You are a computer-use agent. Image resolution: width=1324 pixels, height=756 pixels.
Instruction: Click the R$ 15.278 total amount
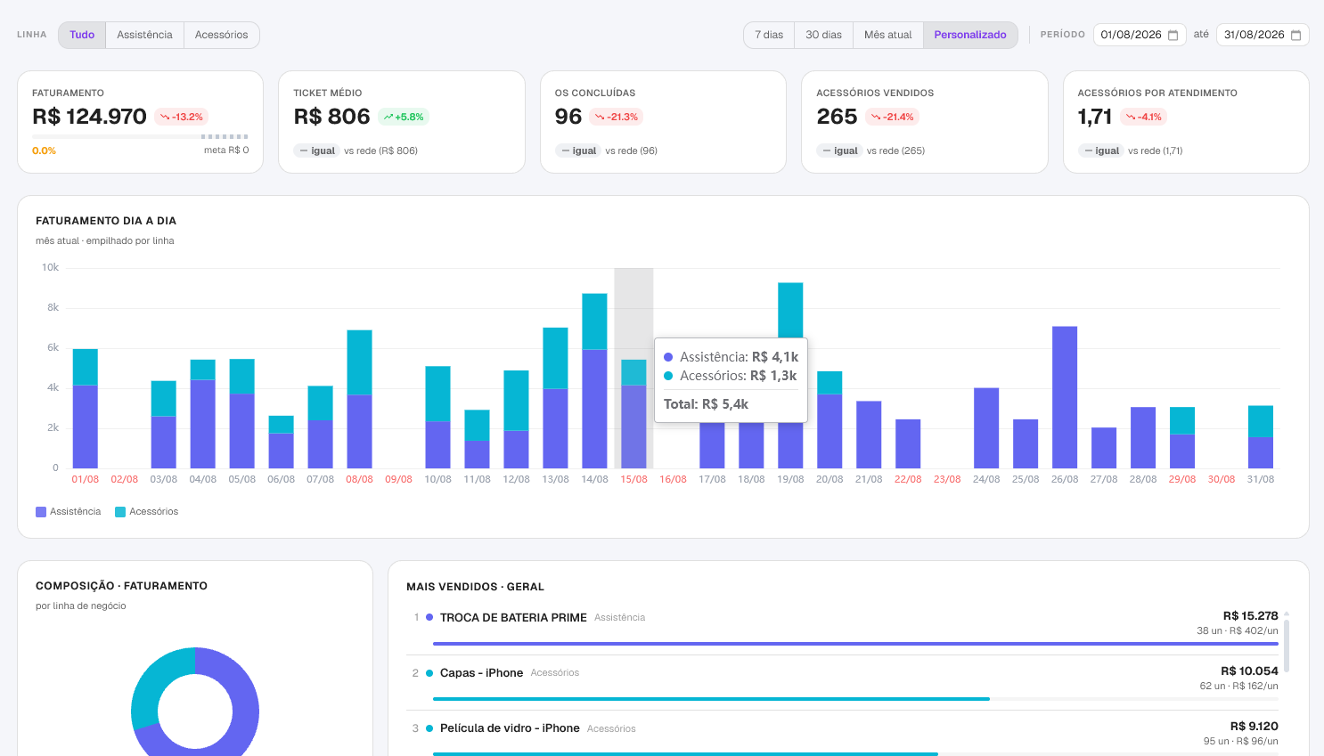tap(1251, 616)
